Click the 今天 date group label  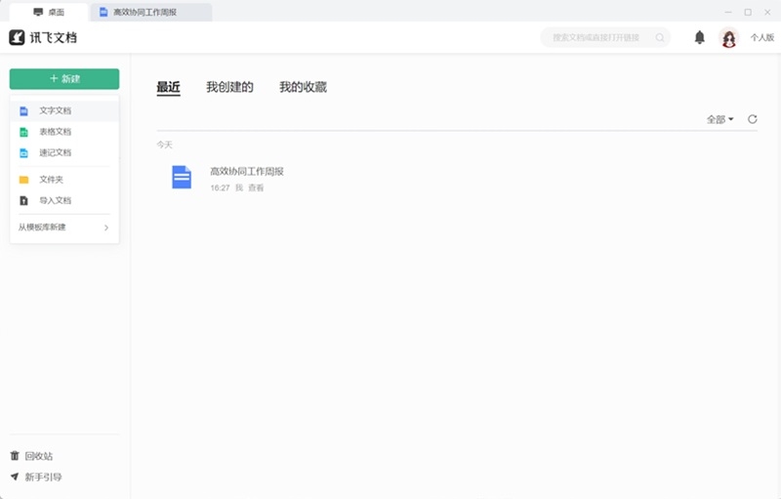164,145
